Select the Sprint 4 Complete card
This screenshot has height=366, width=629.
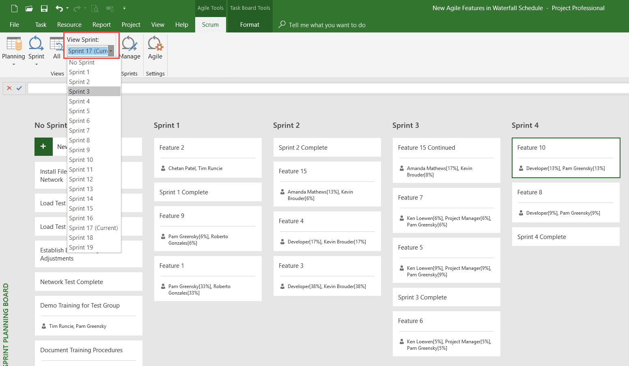click(566, 237)
